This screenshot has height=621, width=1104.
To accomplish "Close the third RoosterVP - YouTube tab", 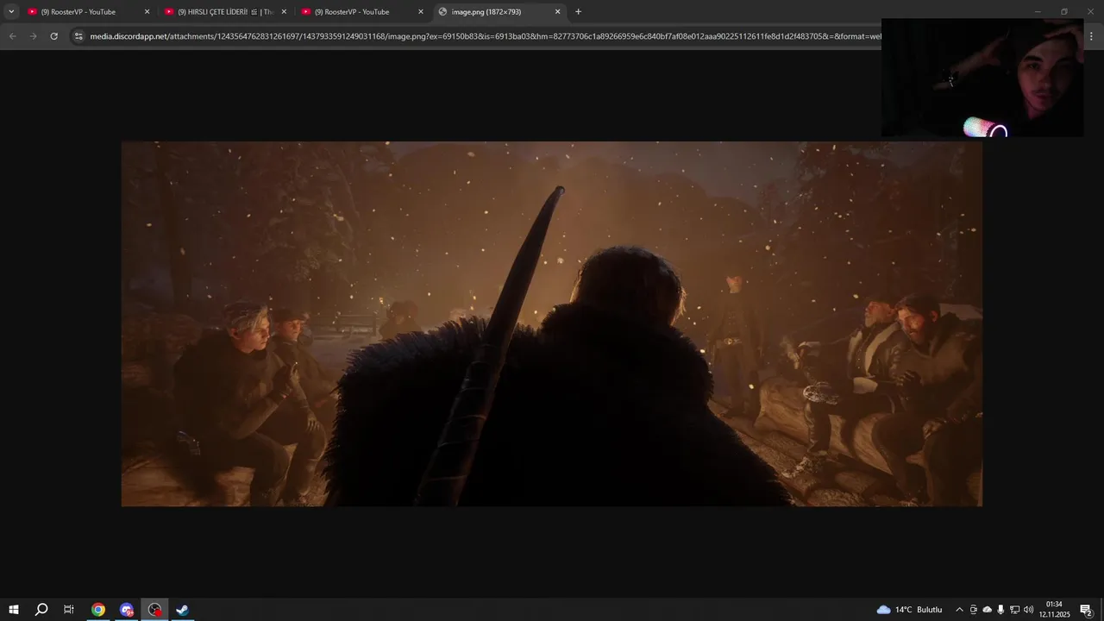I will pyautogui.click(x=421, y=12).
